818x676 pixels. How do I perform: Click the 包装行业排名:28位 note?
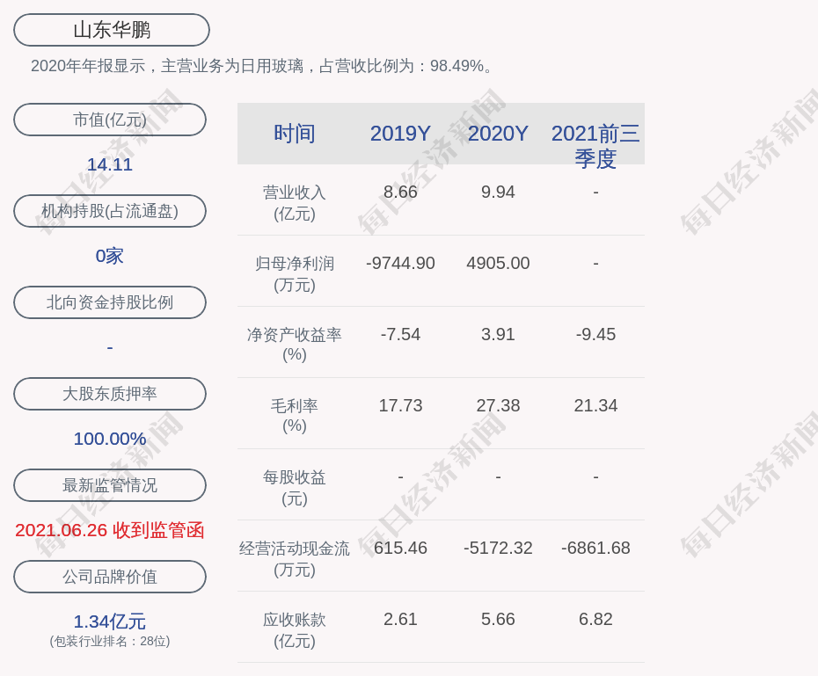(x=110, y=641)
